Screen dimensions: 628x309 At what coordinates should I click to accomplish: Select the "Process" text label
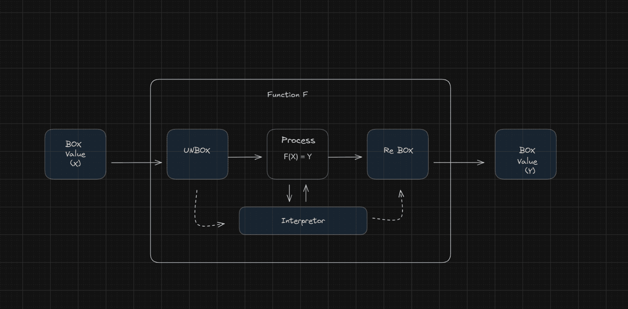pyautogui.click(x=298, y=140)
